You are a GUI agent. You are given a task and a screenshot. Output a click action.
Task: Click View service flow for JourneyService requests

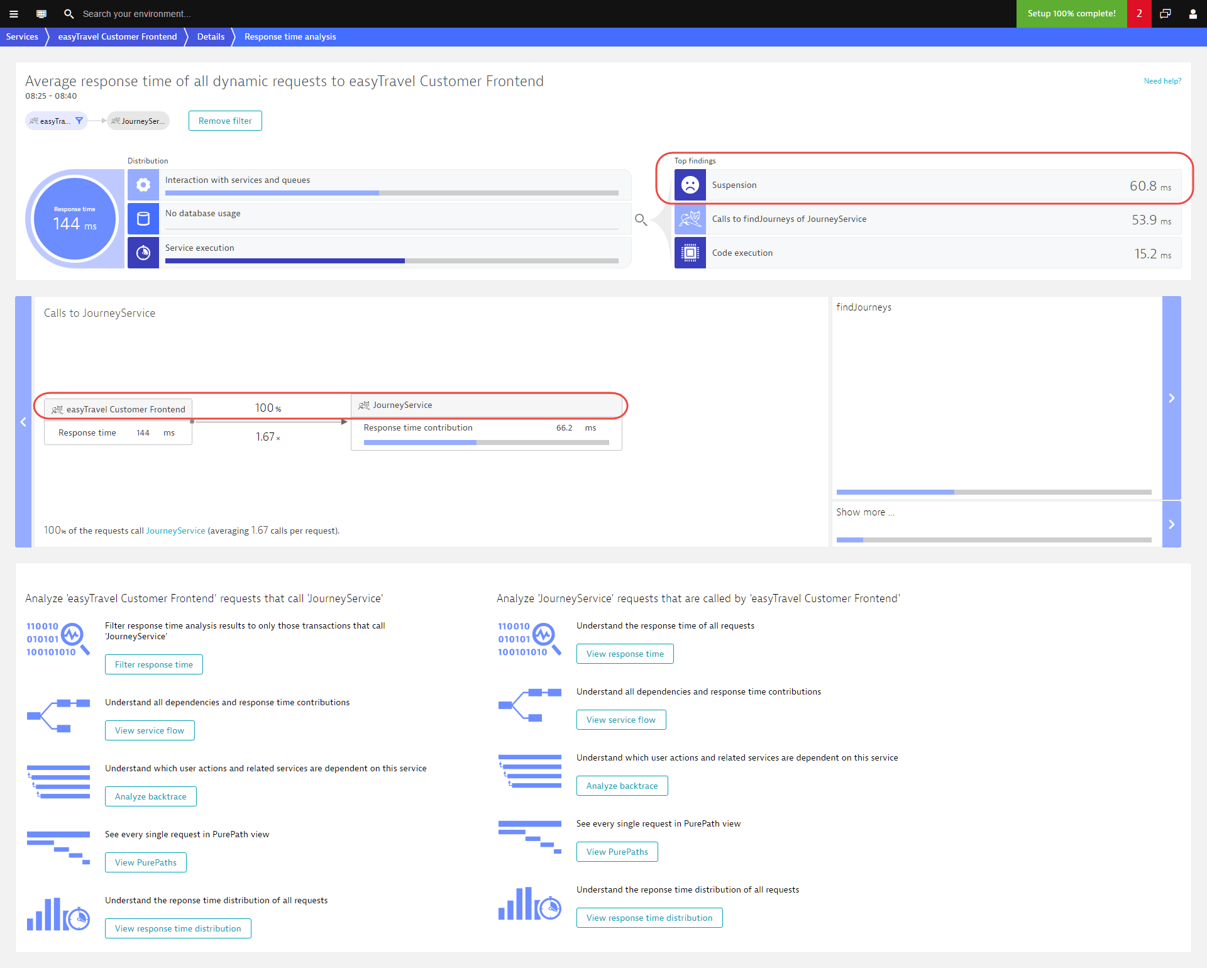point(621,720)
